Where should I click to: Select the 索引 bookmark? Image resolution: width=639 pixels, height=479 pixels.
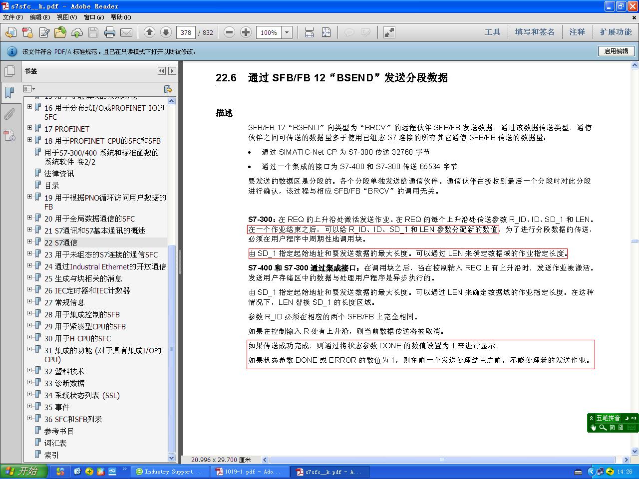coord(51,455)
